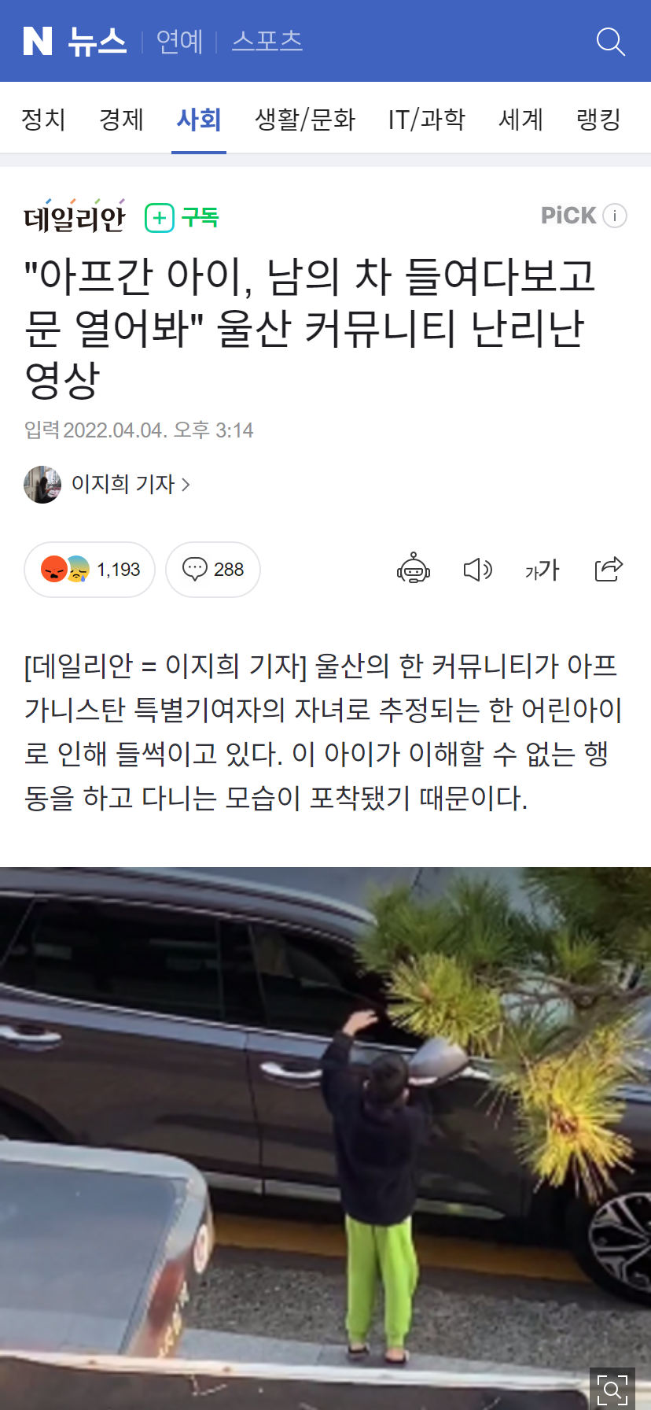
Task: Open the search magnifier icon
Action: [x=611, y=42]
